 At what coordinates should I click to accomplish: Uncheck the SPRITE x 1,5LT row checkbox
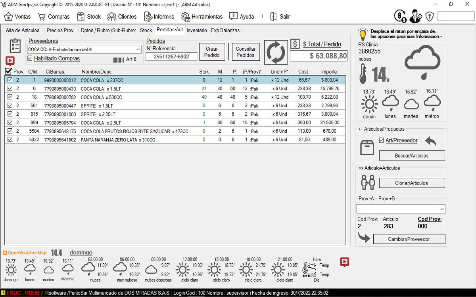click(x=10, y=106)
